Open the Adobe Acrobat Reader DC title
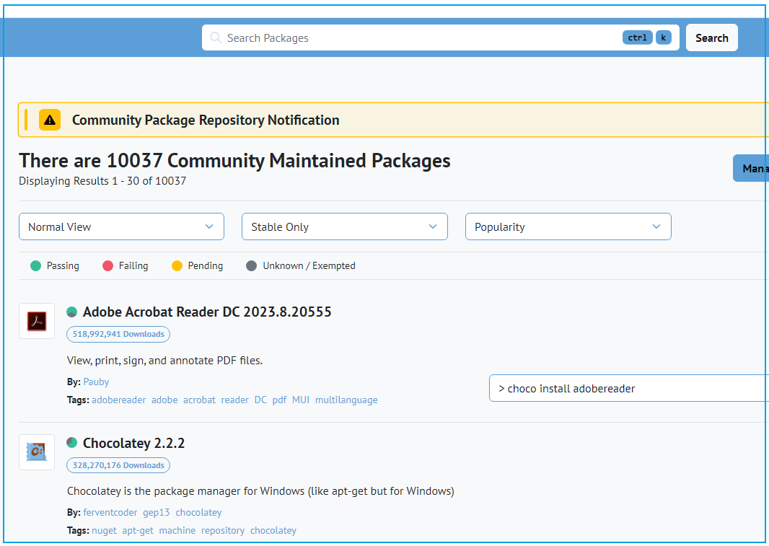The width and height of the screenshot is (769, 546). click(x=207, y=312)
